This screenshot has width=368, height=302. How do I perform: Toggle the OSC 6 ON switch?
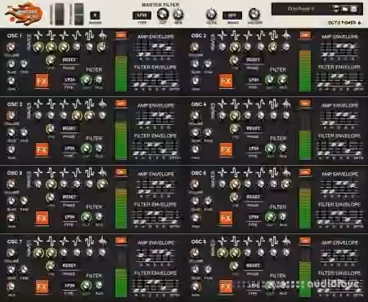(x=305, y=172)
